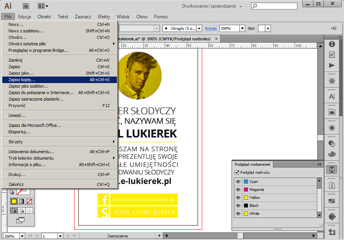Click the Krycie link in control bar
This screenshot has height=240, width=344.
point(211,29)
